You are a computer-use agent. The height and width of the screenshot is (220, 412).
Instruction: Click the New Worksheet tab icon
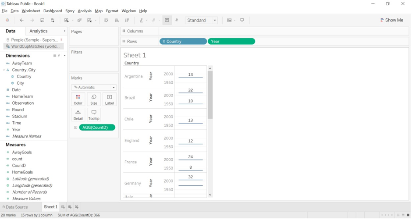63,207
